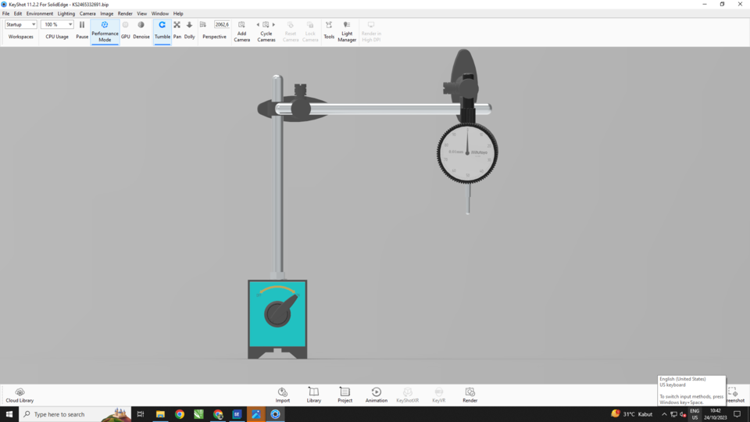The image size is (750, 422).
Task: Cycle to the previous camera
Action: pyautogui.click(x=258, y=24)
